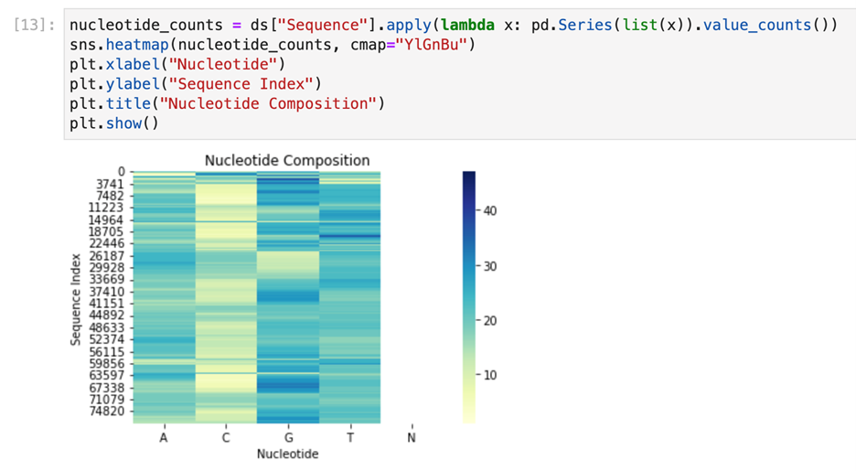The width and height of the screenshot is (856, 471).
Task: Click the "Nucleotide Composition" plot title
Action: click(x=286, y=160)
